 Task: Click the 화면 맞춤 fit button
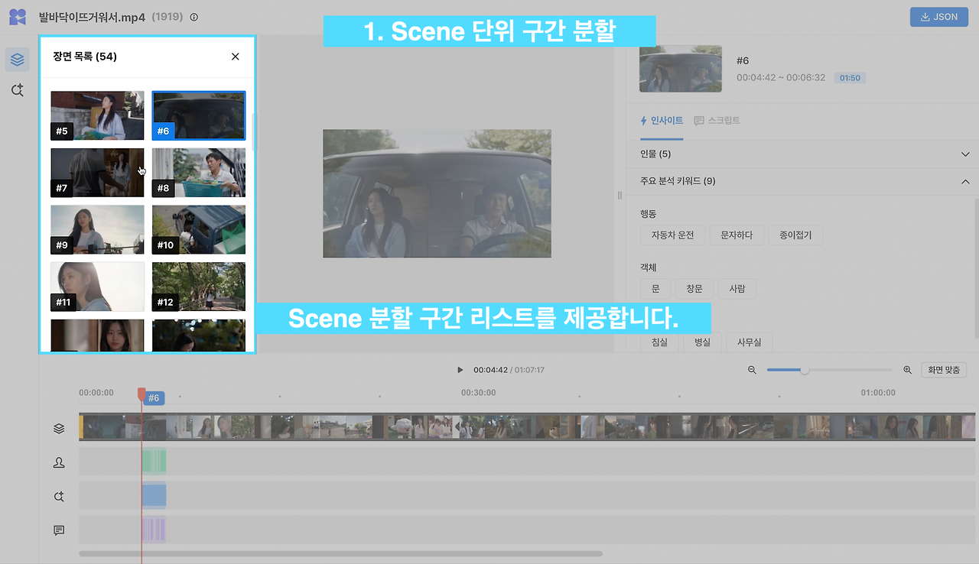(x=944, y=370)
